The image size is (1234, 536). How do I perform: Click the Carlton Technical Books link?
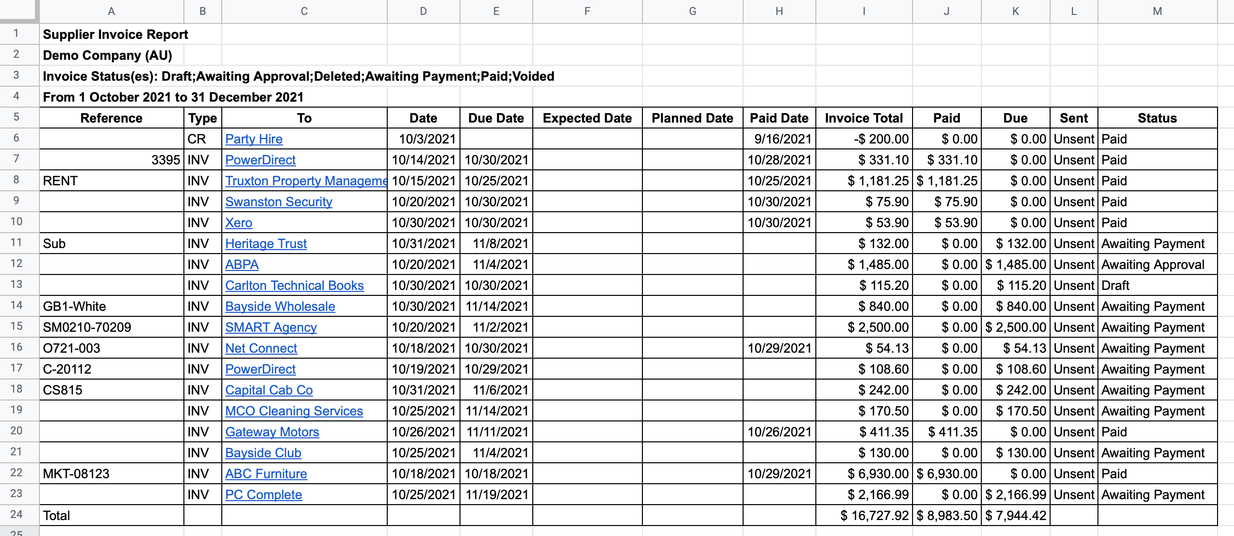coord(294,285)
